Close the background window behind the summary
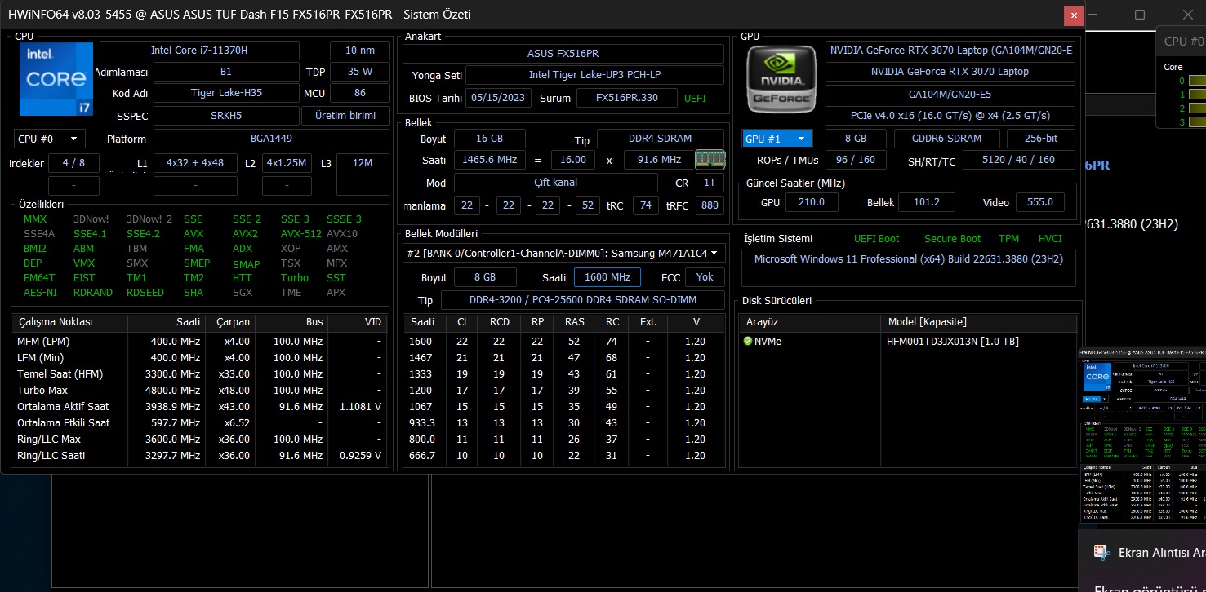 pos(1188,15)
